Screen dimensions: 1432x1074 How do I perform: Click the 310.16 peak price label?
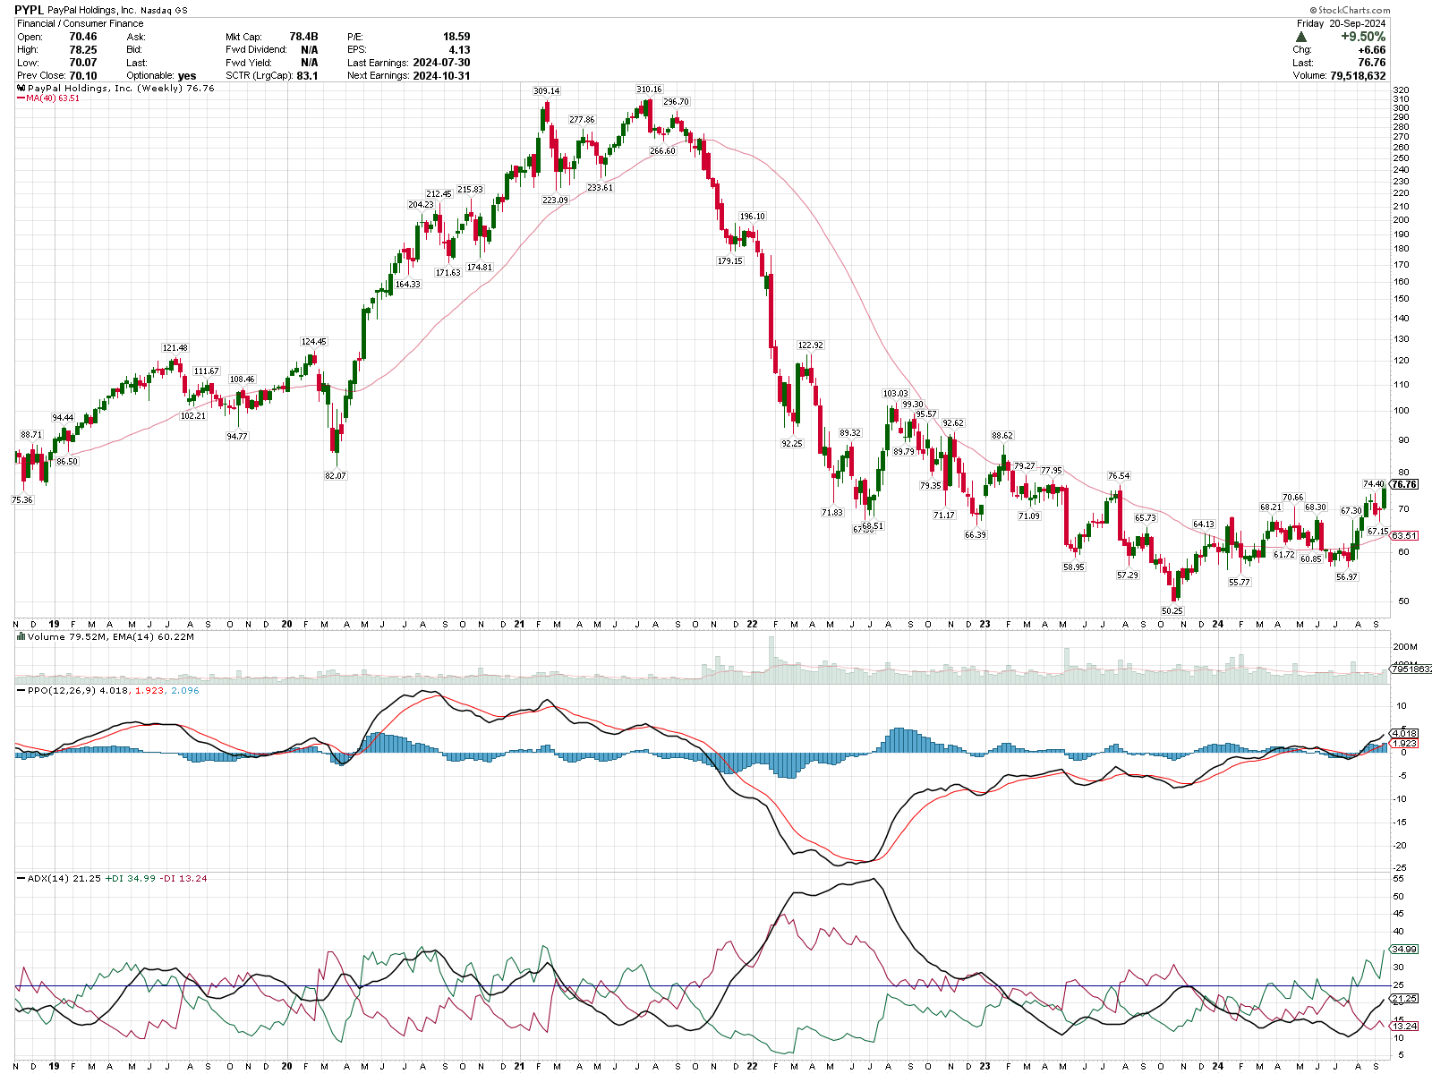(x=649, y=89)
